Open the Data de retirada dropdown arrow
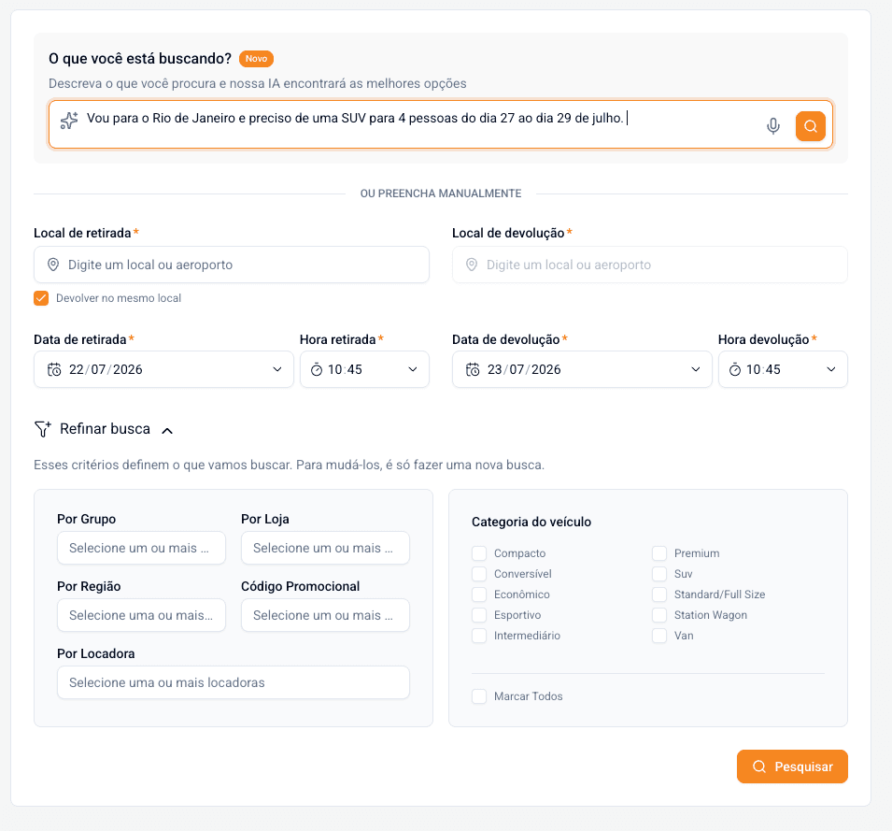This screenshot has width=892, height=831. point(277,369)
